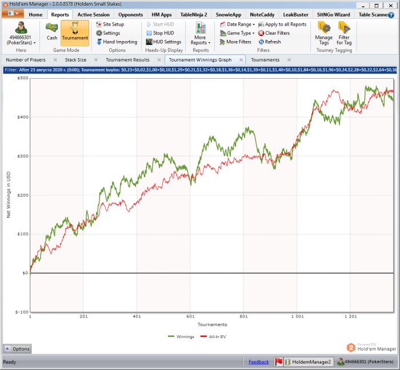Switch to the Opponents ribbon tab

tap(130, 14)
